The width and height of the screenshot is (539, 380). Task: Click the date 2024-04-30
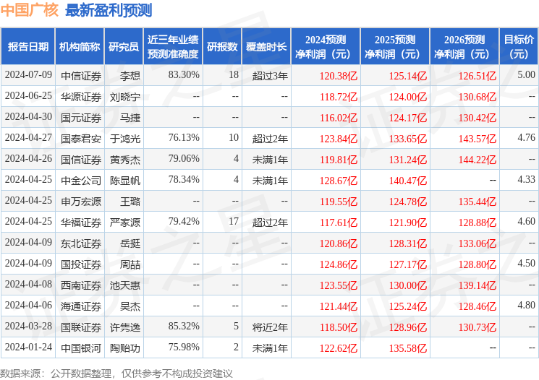[x=28, y=116]
